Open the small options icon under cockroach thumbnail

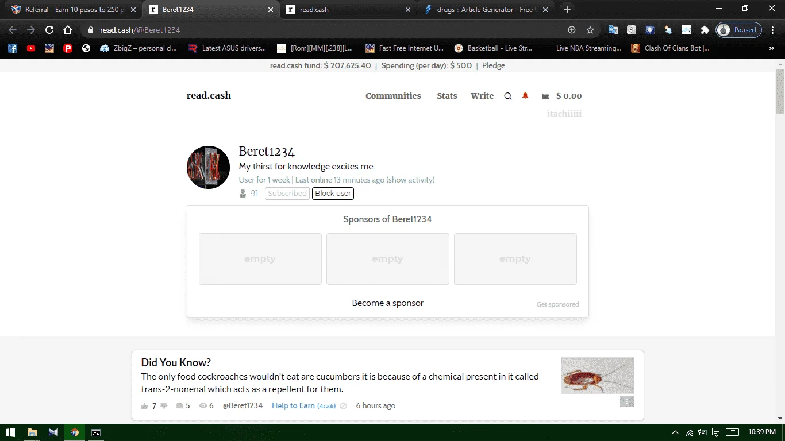click(627, 401)
